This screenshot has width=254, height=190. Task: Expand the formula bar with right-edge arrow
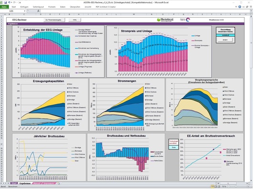pyautogui.click(x=251, y=11)
